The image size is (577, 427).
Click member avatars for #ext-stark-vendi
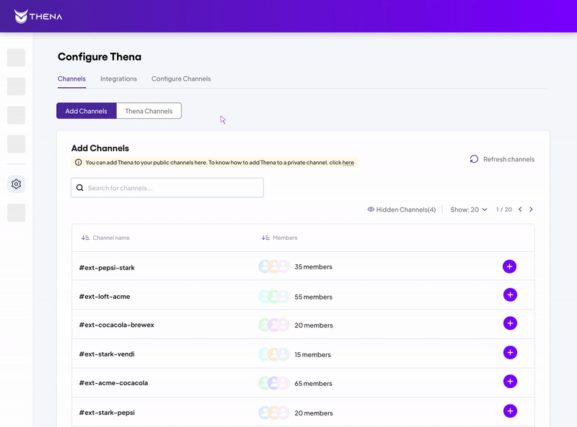274,354
